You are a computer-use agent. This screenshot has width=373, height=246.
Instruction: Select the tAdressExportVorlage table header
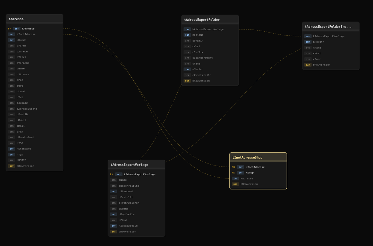coord(136,165)
